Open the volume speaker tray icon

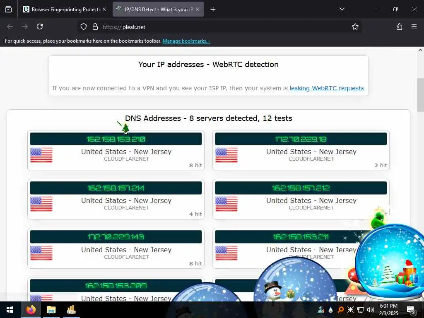371,310
